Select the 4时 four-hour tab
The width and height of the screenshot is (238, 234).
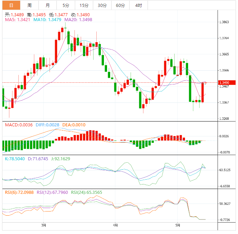pos(139,5)
